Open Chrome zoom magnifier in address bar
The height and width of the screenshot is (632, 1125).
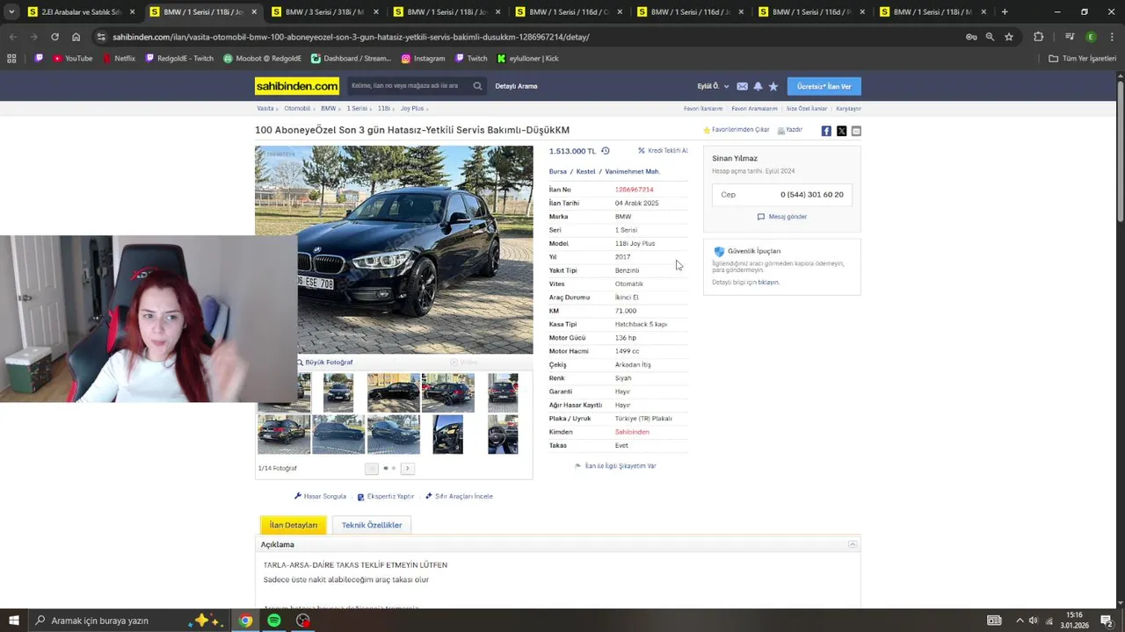(990, 37)
